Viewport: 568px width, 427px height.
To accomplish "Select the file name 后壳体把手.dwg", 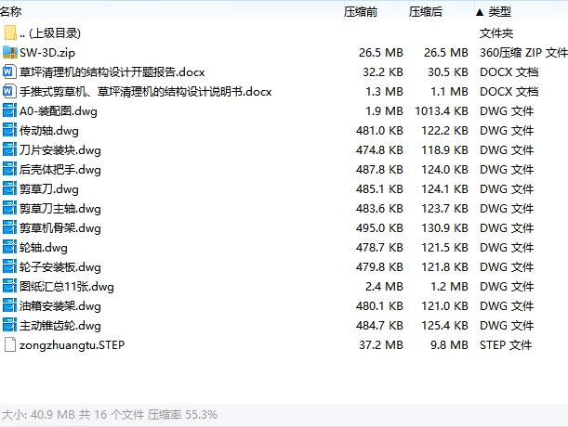I will (x=60, y=170).
